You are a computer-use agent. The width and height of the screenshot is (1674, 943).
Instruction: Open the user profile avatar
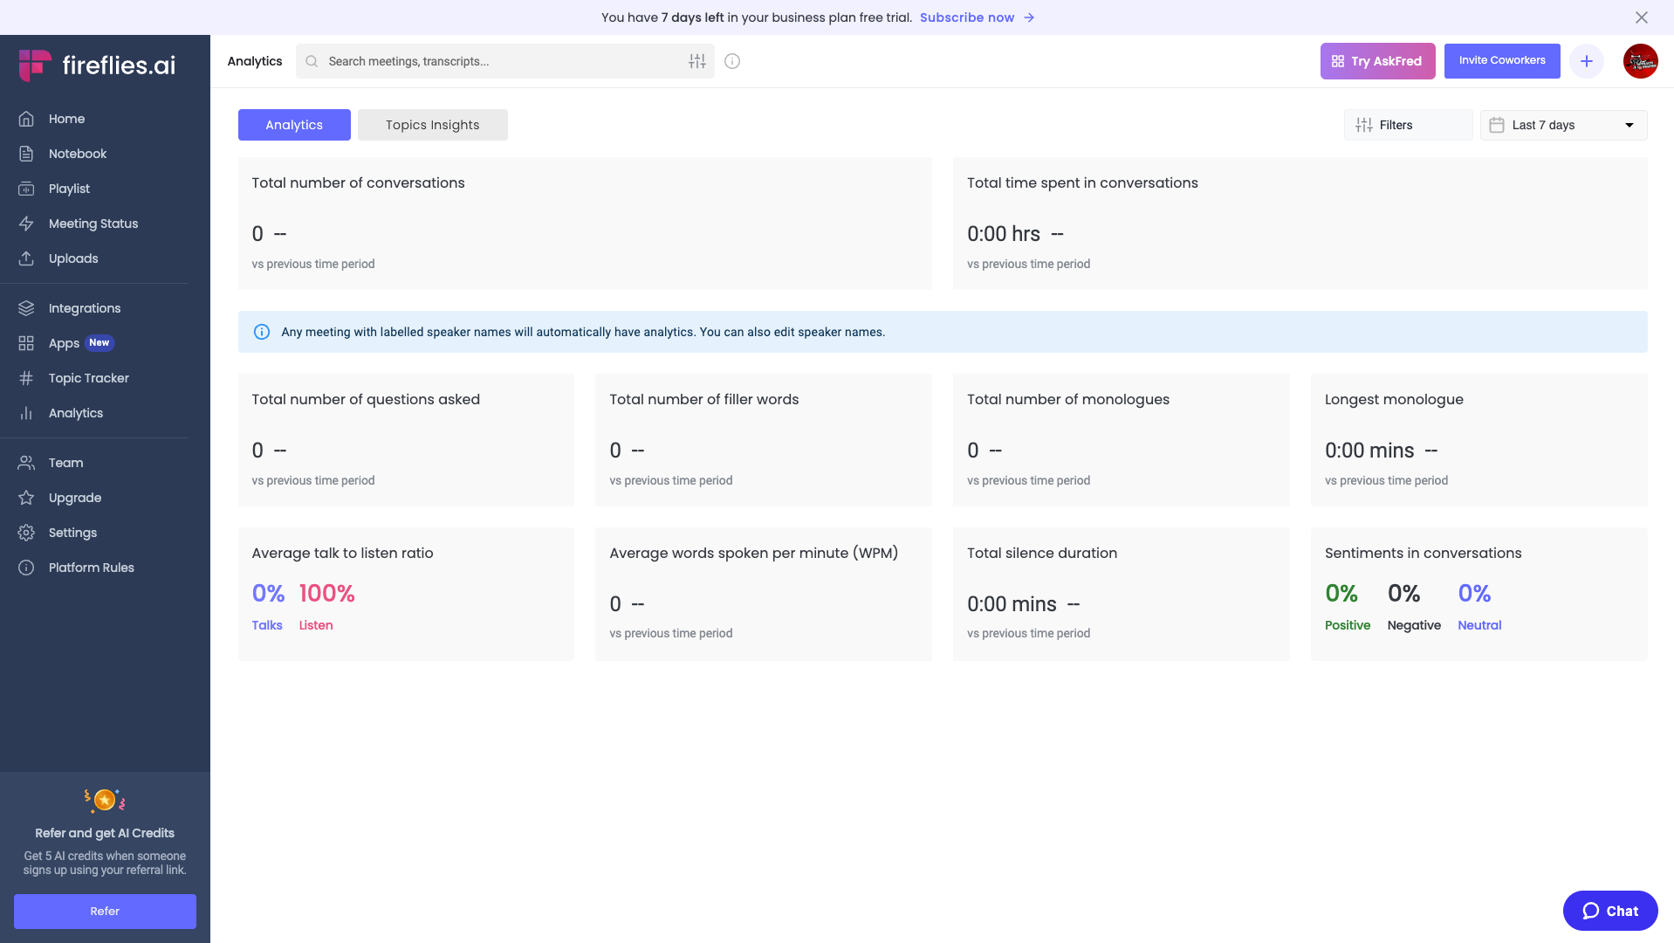pyautogui.click(x=1640, y=61)
